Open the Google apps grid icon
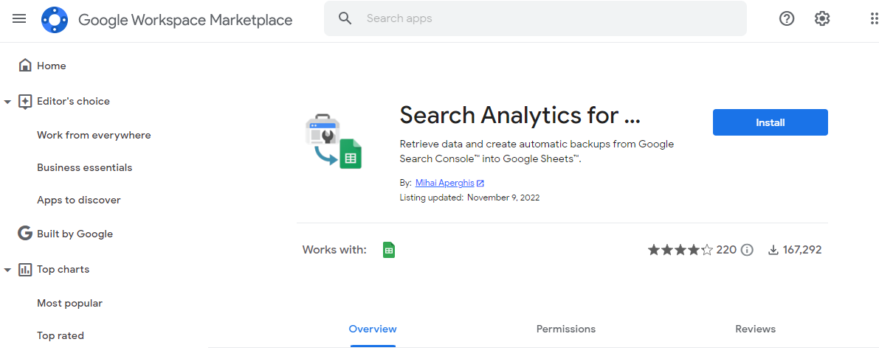This screenshot has width=879, height=356. tap(873, 19)
